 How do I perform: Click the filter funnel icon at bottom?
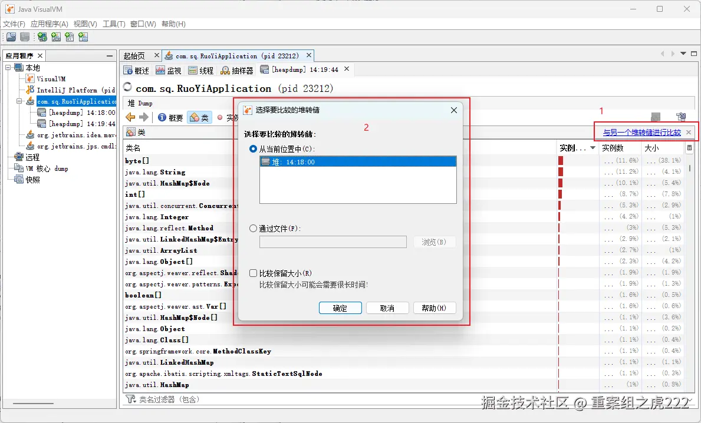pos(130,399)
